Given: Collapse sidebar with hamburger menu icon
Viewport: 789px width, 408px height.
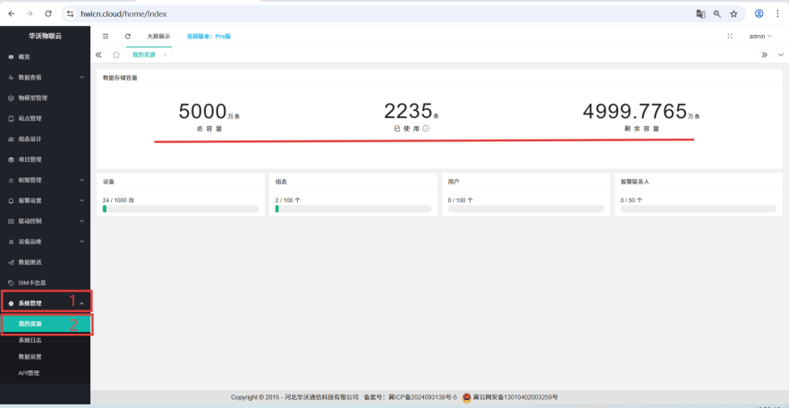Looking at the screenshot, I should coord(106,37).
